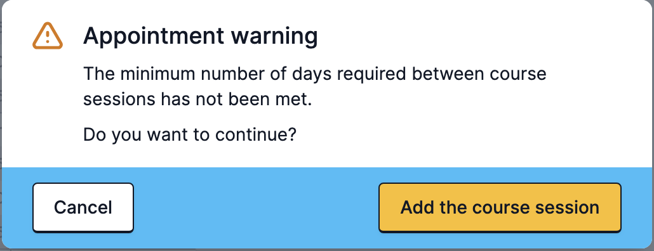This screenshot has width=654, height=251.
Task: Choose the white Cancel option
Action: coord(83,207)
